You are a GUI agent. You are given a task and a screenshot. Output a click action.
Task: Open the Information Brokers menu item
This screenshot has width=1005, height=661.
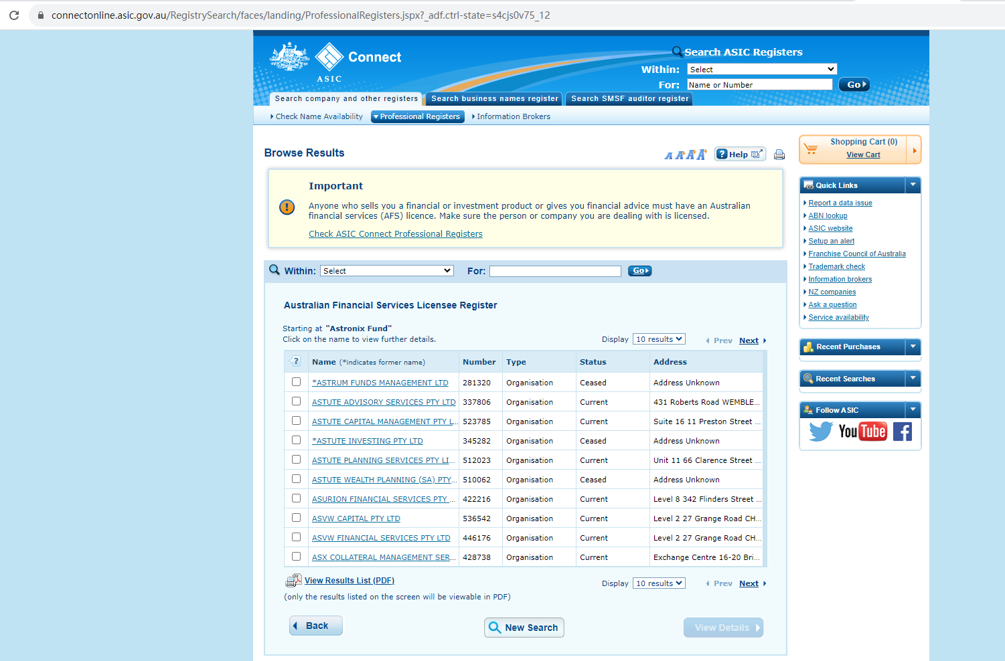pos(513,116)
